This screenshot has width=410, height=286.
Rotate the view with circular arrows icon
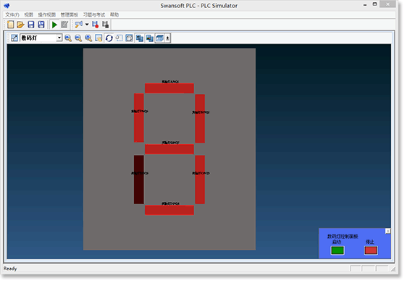click(x=109, y=38)
